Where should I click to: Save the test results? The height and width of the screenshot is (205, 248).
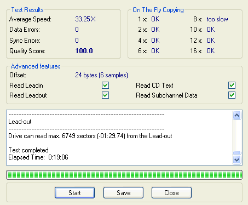point(123,192)
